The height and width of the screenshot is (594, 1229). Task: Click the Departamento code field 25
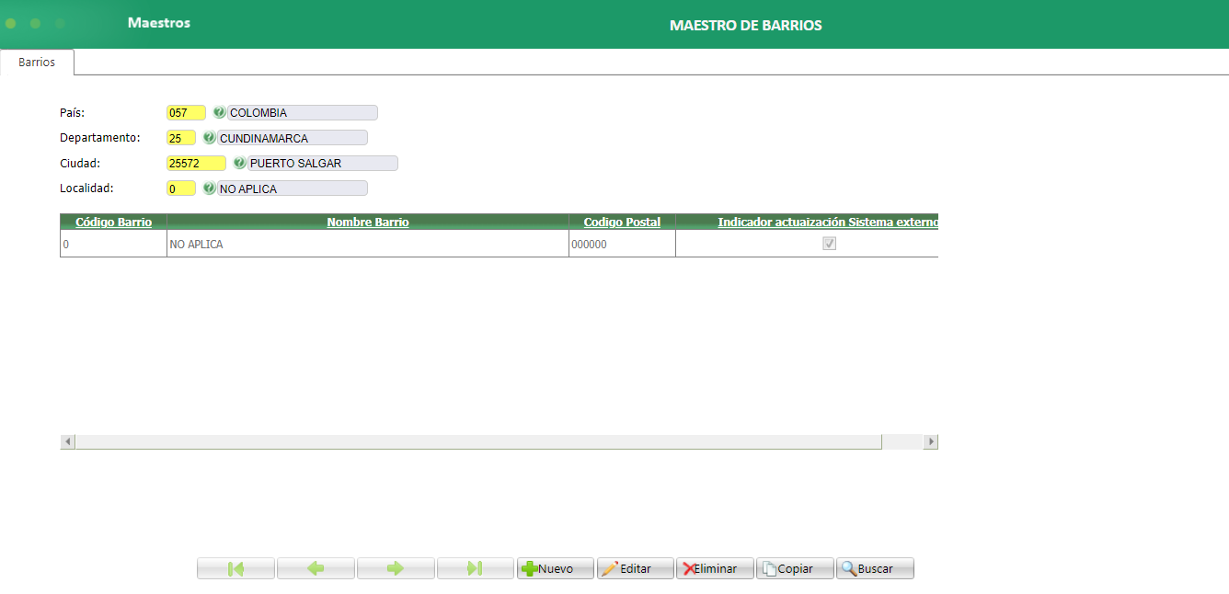(x=181, y=138)
